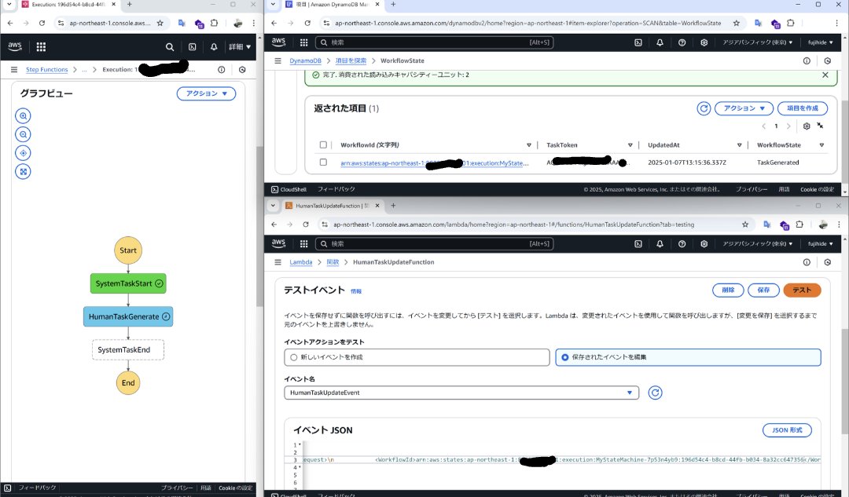The image size is (849, 497).
Task: Fit the workflow graph to full screen
Action: [x=23, y=171]
